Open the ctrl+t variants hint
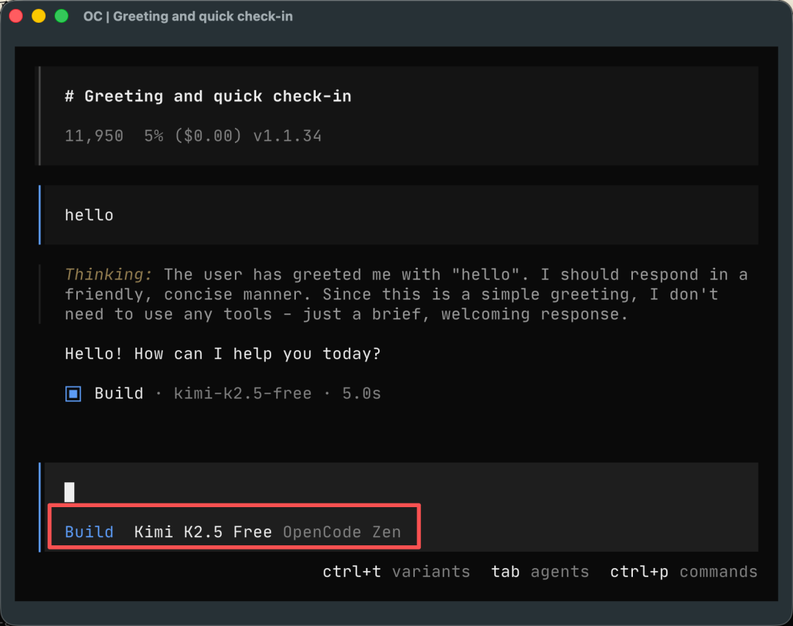The height and width of the screenshot is (626, 793). pyautogui.click(x=396, y=572)
